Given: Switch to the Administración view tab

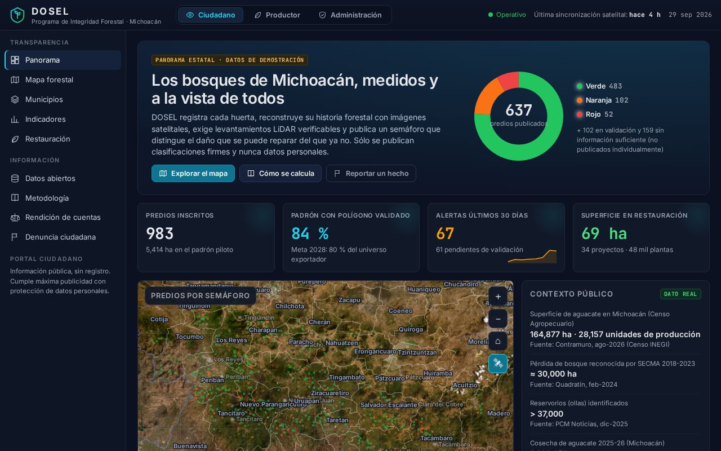Looking at the screenshot, I should pyautogui.click(x=350, y=15).
